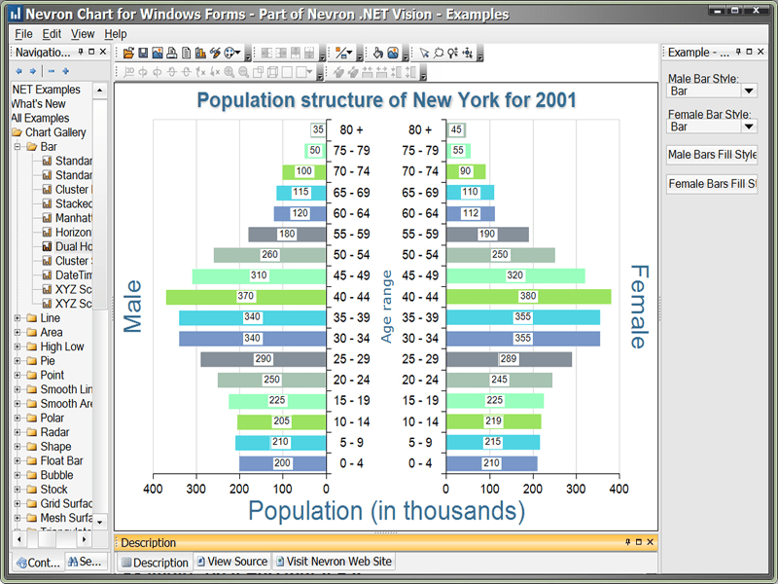Image resolution: width=778 pixels, height=584 pixels.
Task: Switch to the View Source tab
Action: (x=231, y=562)
